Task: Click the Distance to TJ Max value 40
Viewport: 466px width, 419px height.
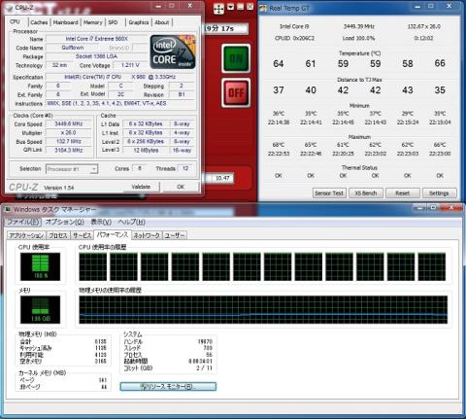Action: click(311, 89)
